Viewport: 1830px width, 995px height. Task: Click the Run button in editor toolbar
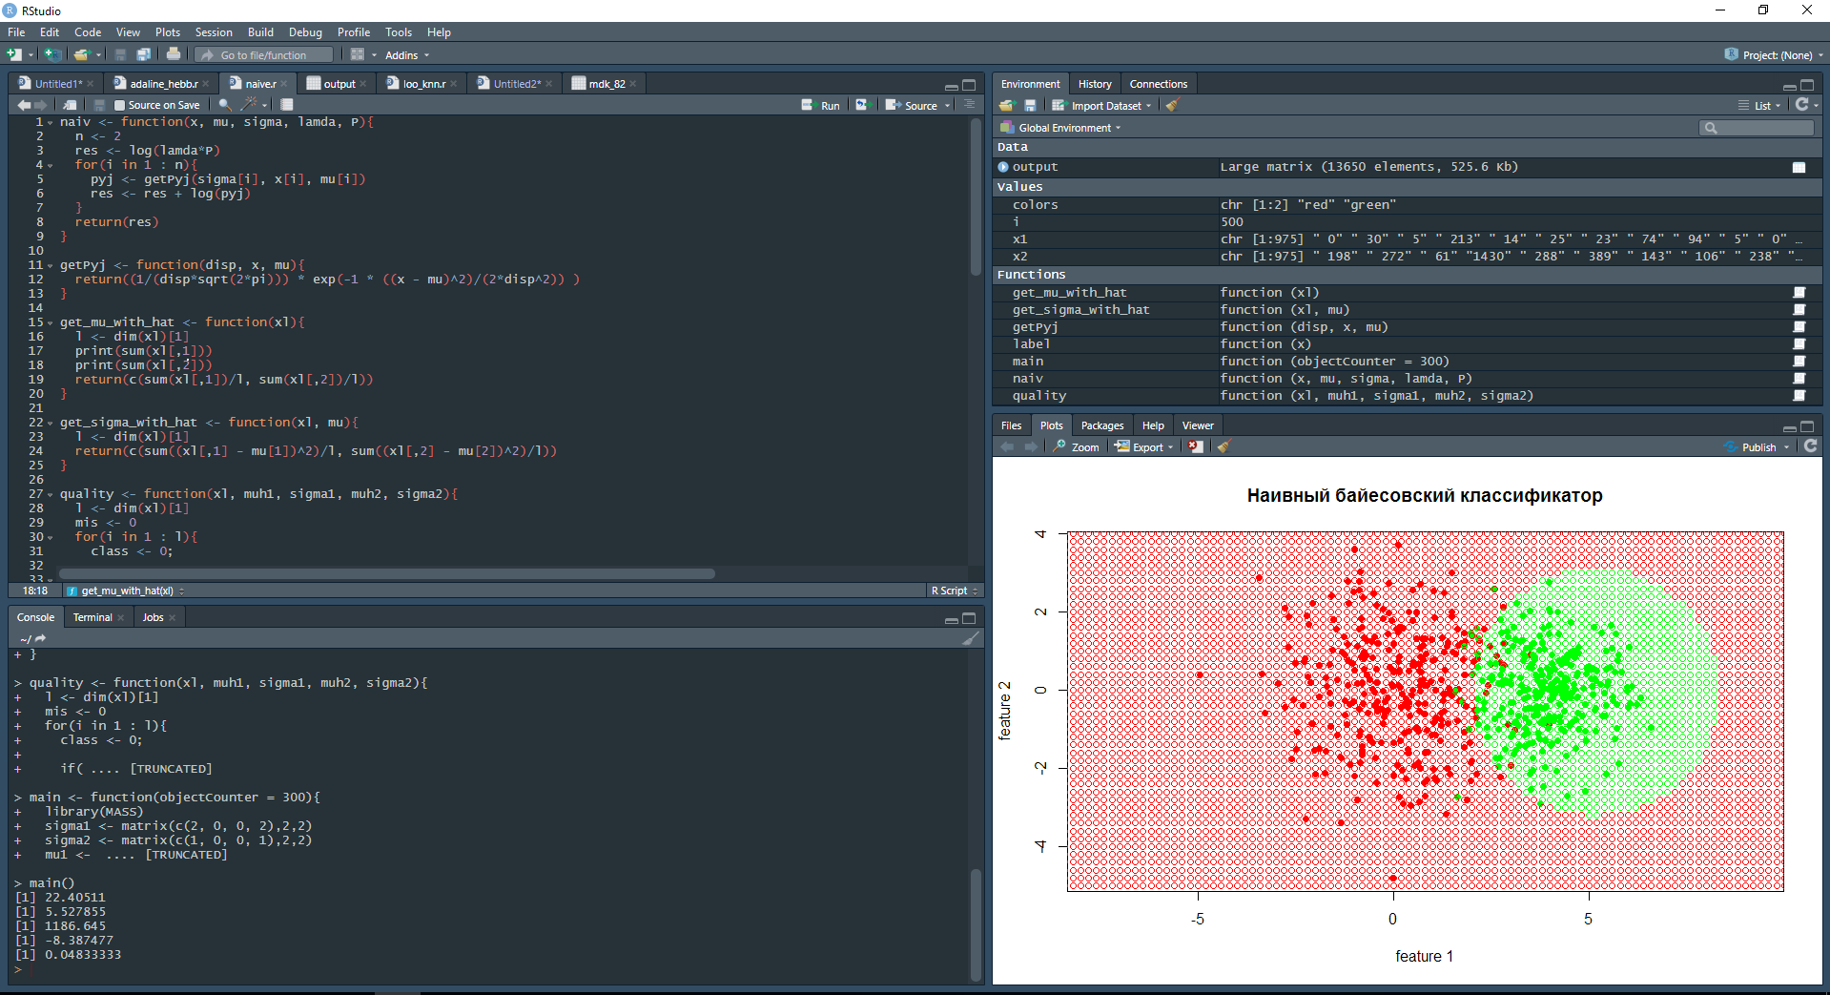pyautogui.click(x=820, y=105)
